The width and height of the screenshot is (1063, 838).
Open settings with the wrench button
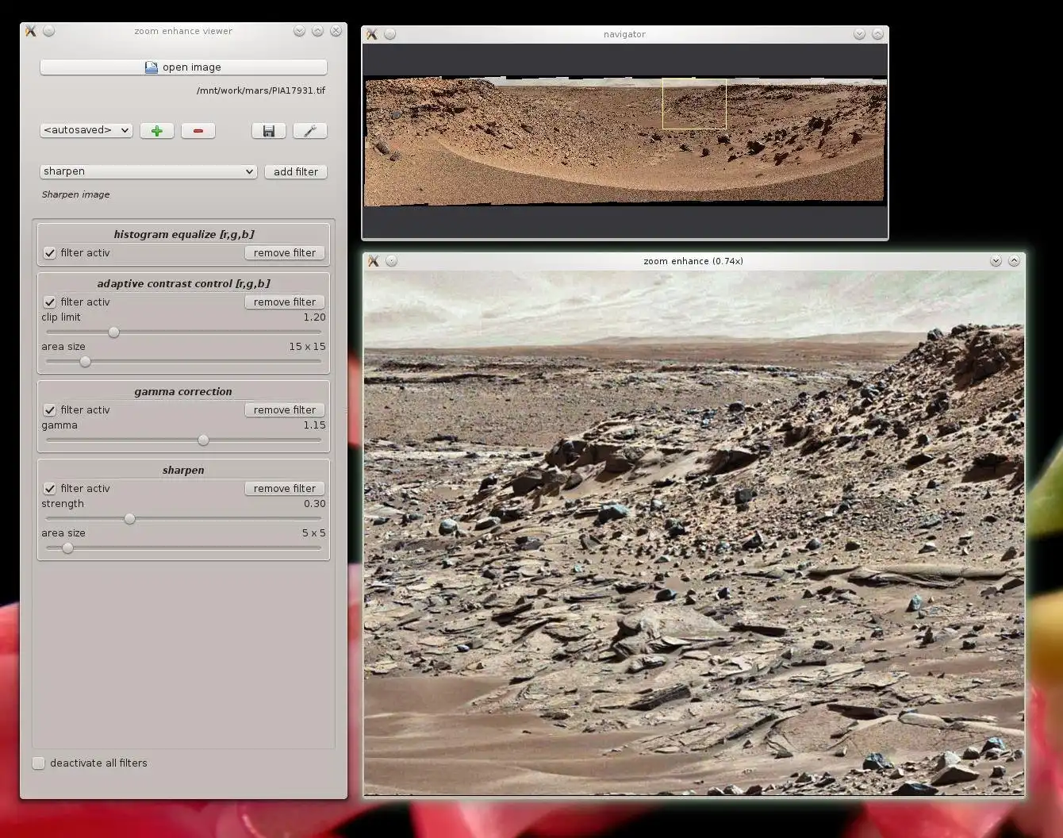tap(310, 131)
